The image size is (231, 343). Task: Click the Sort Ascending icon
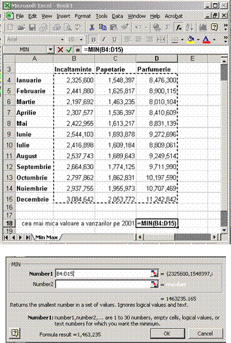[190, 27]
